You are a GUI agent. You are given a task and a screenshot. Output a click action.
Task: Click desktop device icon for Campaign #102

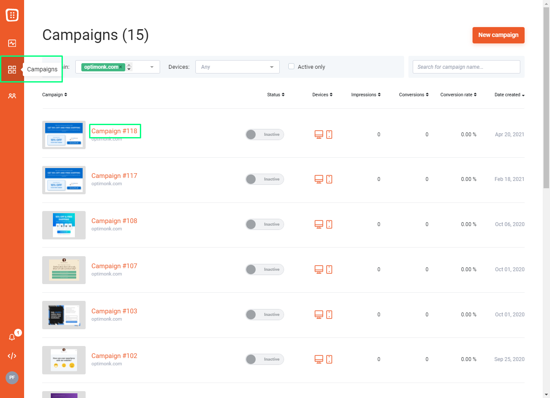[319, 359]
